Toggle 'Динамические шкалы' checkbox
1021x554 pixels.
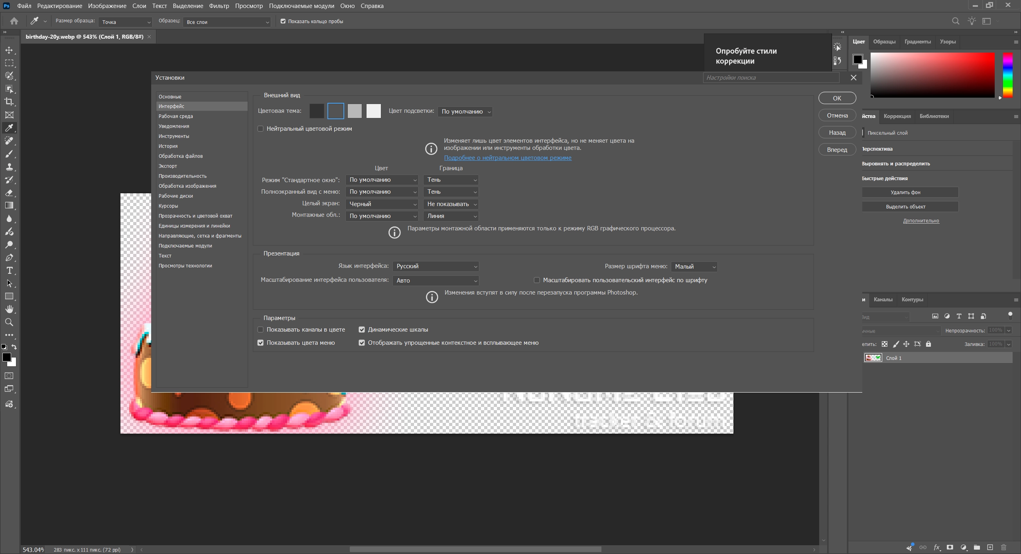(x=362, y=330)
